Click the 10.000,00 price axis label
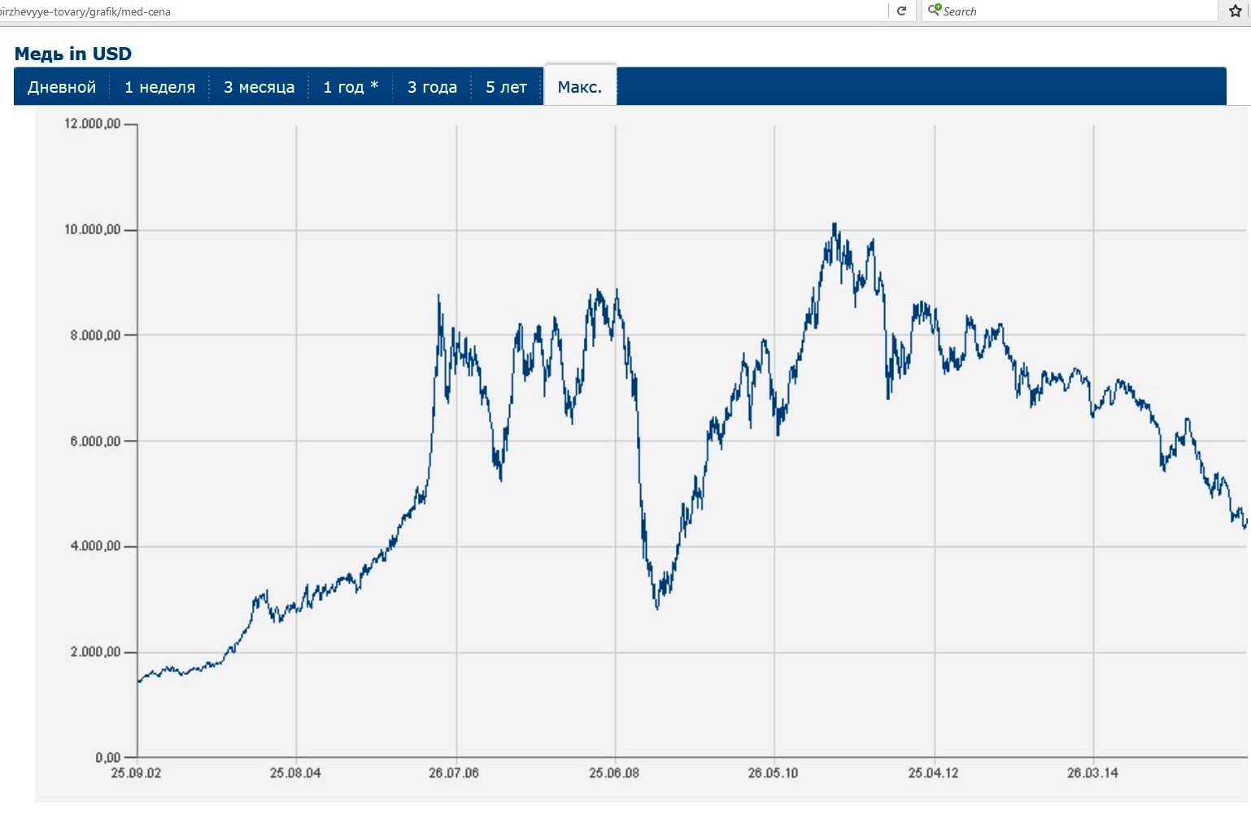This screenshot has height=814, width=1251. (x=92, y=230)
